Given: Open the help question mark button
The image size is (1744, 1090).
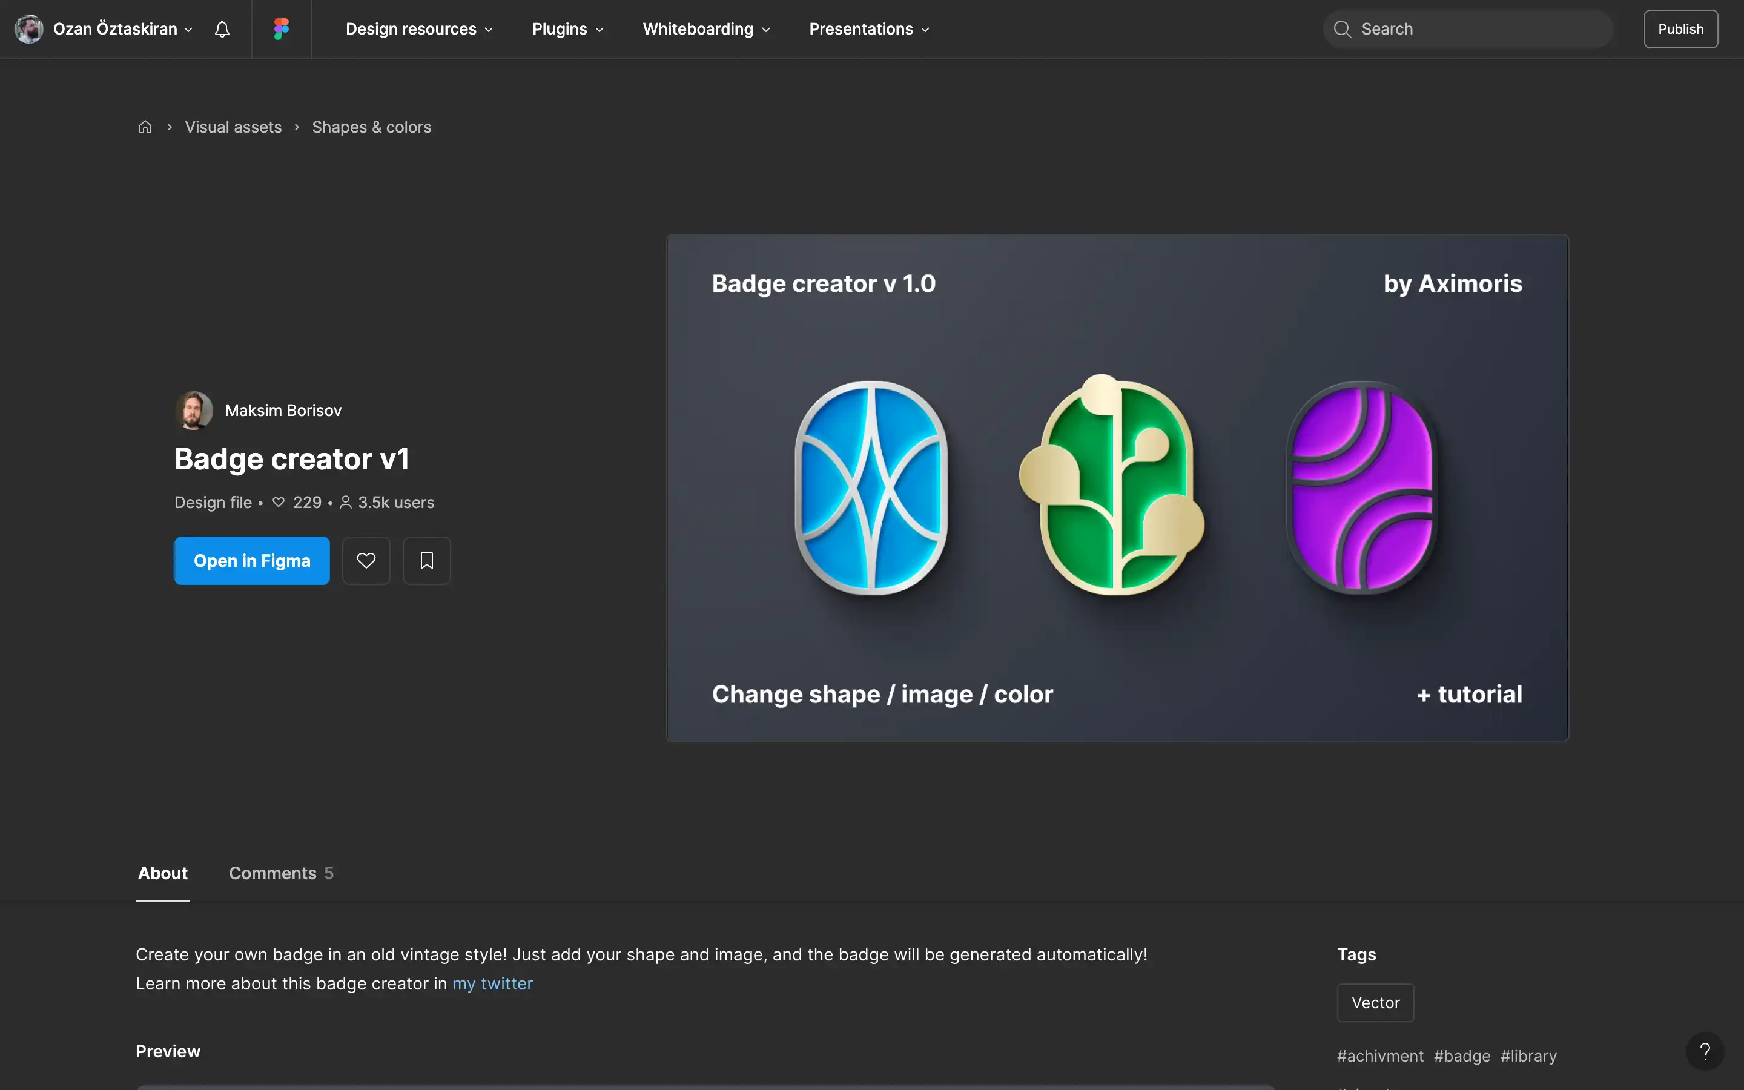Looking at the screenshot, I should click(1705, 1051).
